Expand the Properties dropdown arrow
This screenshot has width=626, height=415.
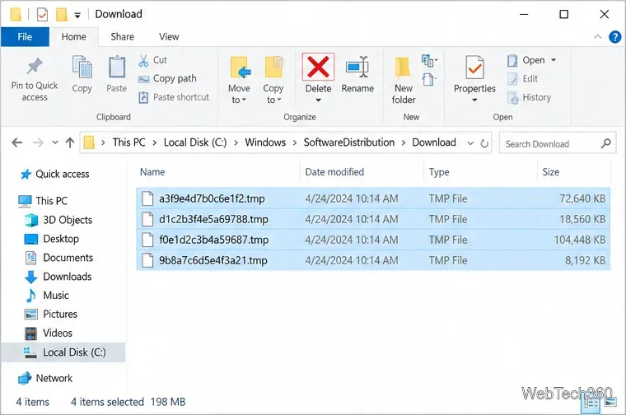point(474,100)
